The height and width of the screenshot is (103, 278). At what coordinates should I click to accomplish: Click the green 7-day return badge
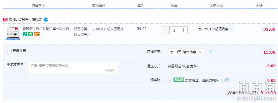[x=25, y=34]
